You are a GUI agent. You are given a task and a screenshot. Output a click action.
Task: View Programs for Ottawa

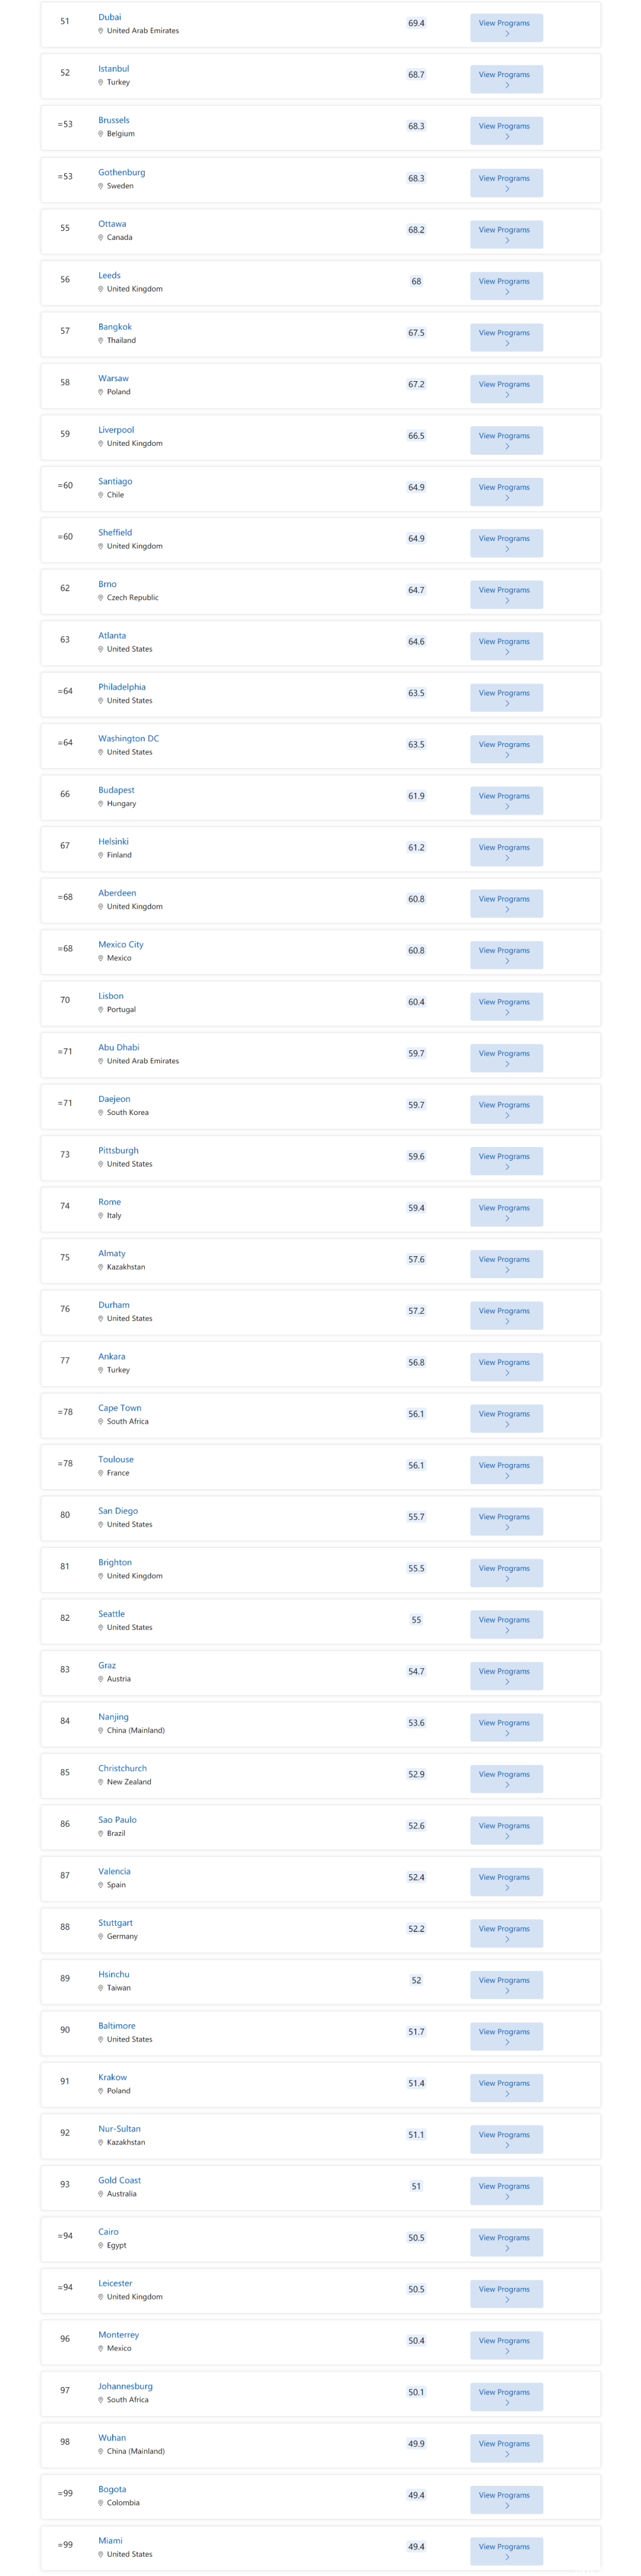[x=506, y=234]
